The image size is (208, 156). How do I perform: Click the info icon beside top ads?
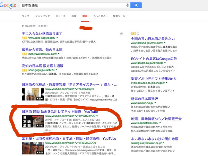pyautogui.click(x=121, y=34)
